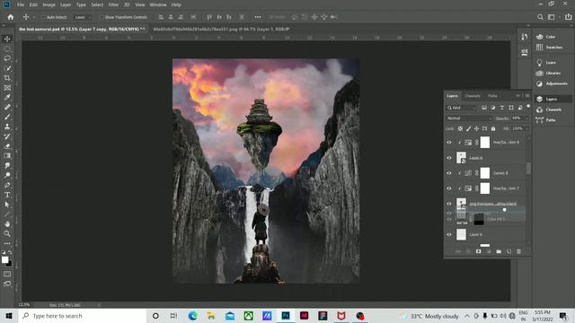Select the Pen tool
The height and width of the screenshot is (323, 575).
pyautogui.click(x=7, y=185)
